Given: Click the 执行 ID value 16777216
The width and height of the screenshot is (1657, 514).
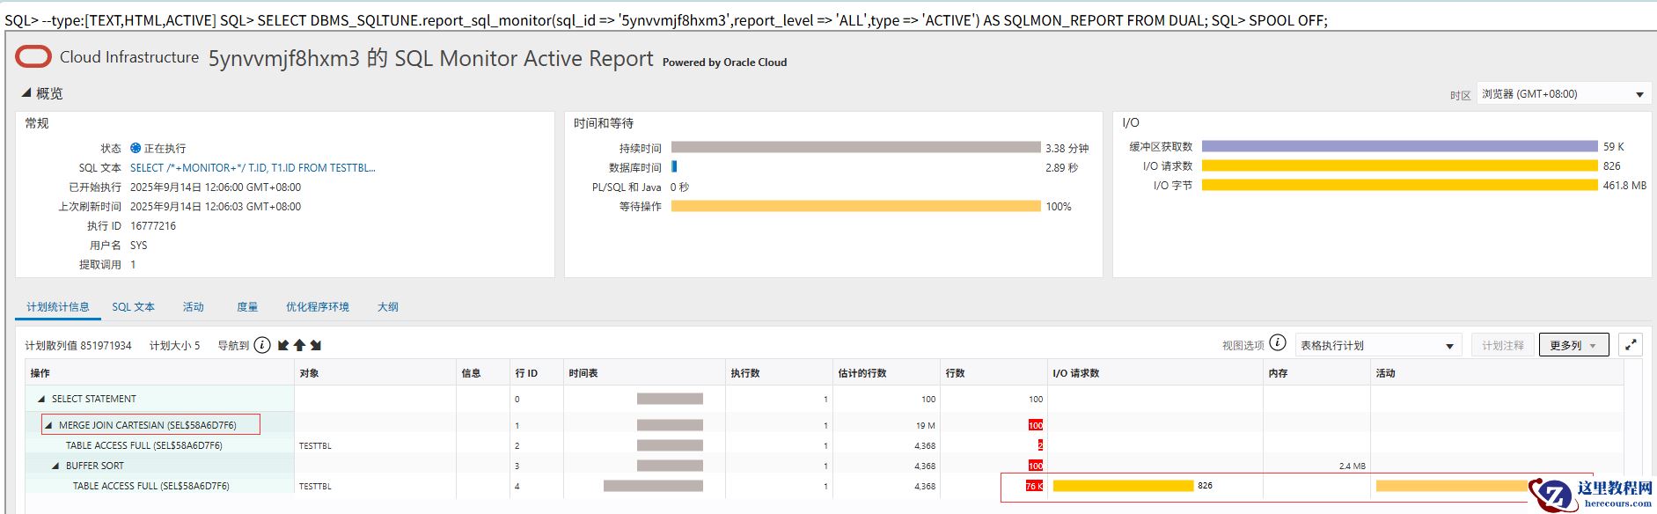Looking at the screenshot, I should [x=153, y=226].
